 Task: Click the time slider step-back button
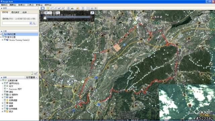[x=43, y=13]
